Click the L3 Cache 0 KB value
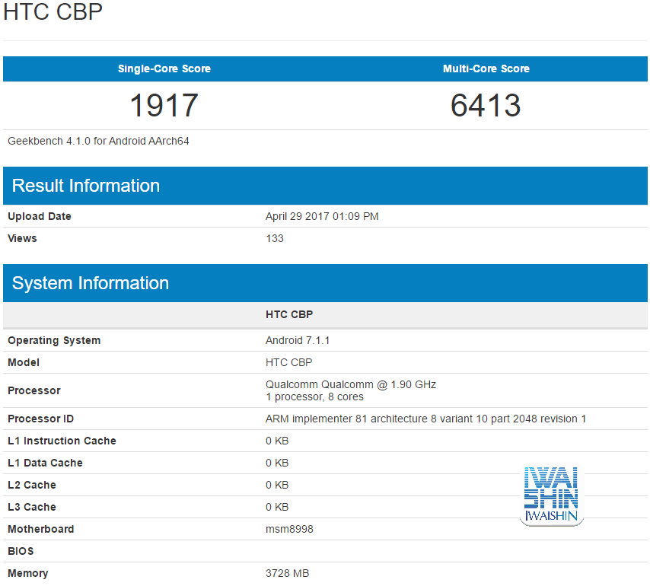 277,507
